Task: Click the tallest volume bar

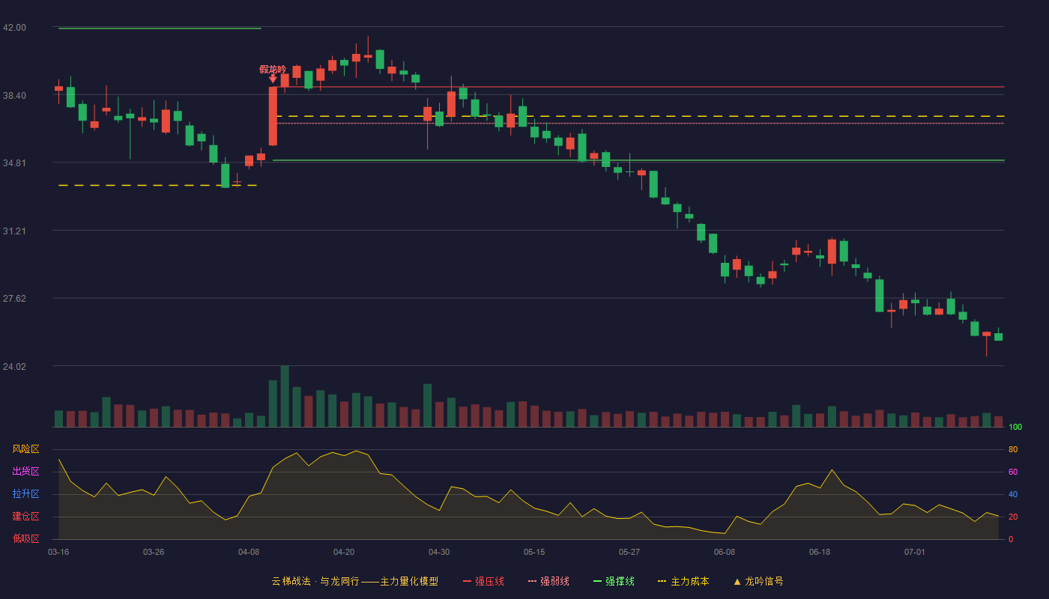Action: tap(285, 396)
